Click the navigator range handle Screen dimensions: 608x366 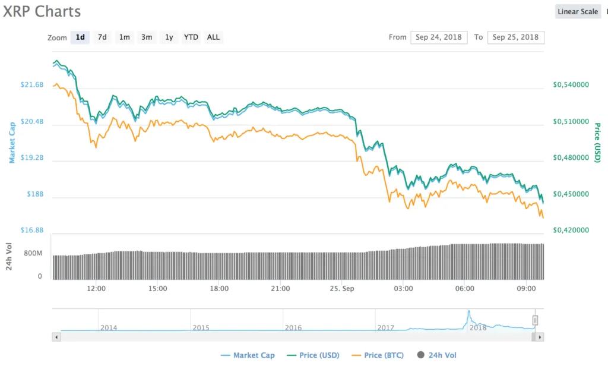click(535, 320)
